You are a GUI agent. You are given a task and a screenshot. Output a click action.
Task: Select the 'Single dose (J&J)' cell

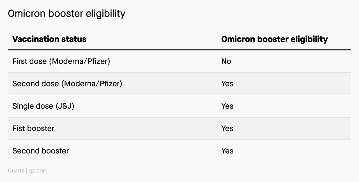[x=43, y=106]
